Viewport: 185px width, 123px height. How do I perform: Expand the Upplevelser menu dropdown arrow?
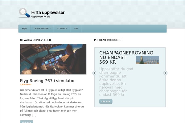click(51, 29)
